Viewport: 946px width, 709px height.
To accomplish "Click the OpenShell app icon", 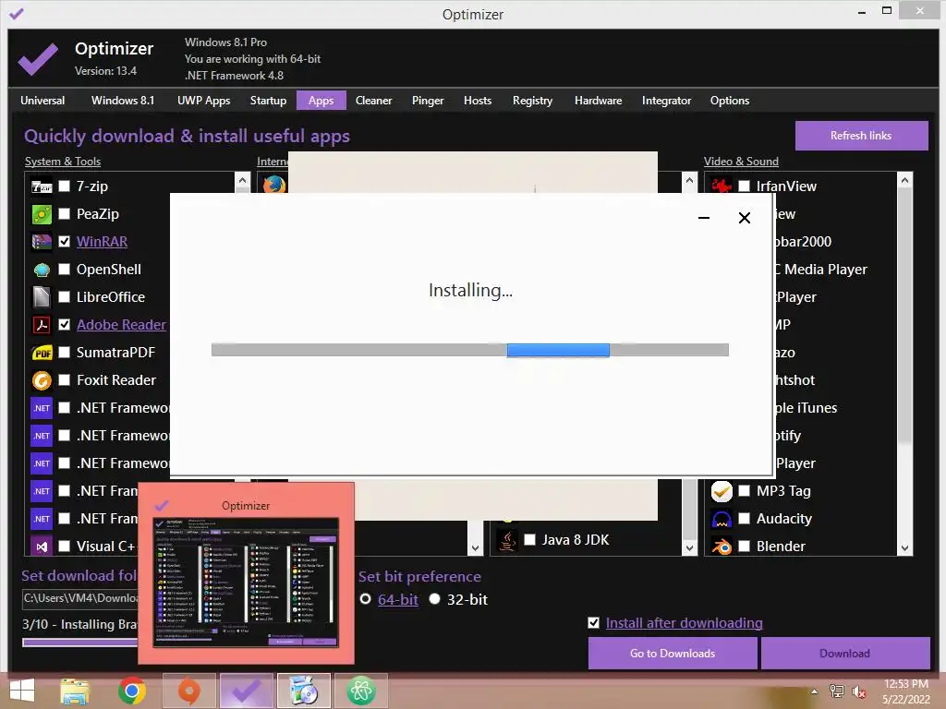I will tap(42, 270).
